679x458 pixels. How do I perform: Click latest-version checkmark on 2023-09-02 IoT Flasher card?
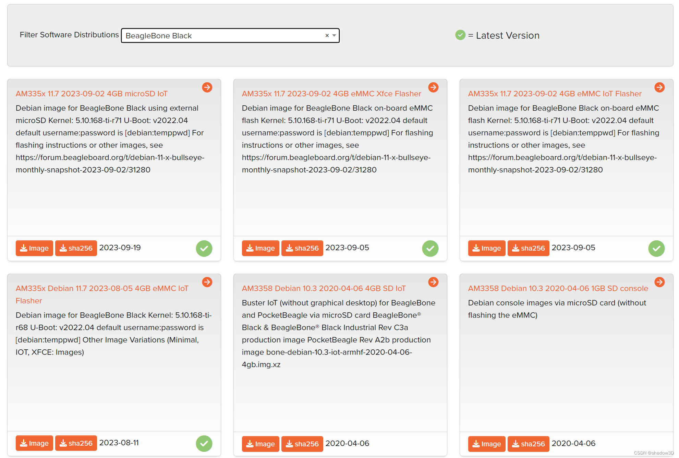click(x=656, y=249)
